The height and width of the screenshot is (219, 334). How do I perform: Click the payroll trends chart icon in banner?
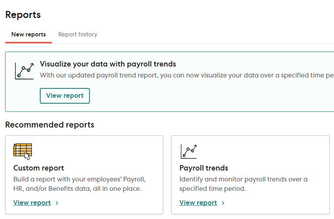[24, 70]
